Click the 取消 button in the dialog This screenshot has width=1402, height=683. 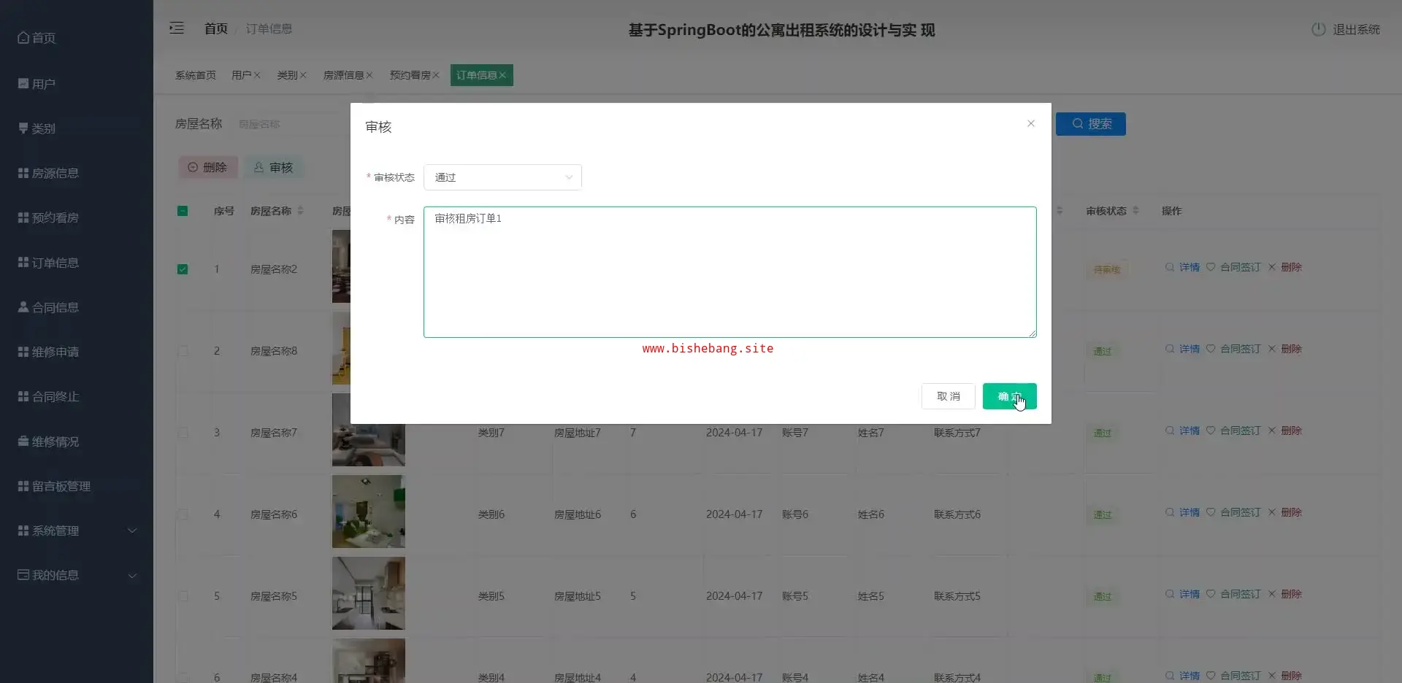948,396
